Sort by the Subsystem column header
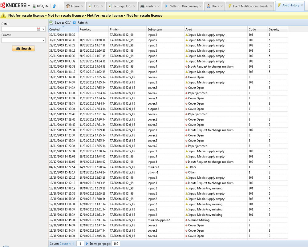The image size is (308, 247). click(x=165, y=30)
